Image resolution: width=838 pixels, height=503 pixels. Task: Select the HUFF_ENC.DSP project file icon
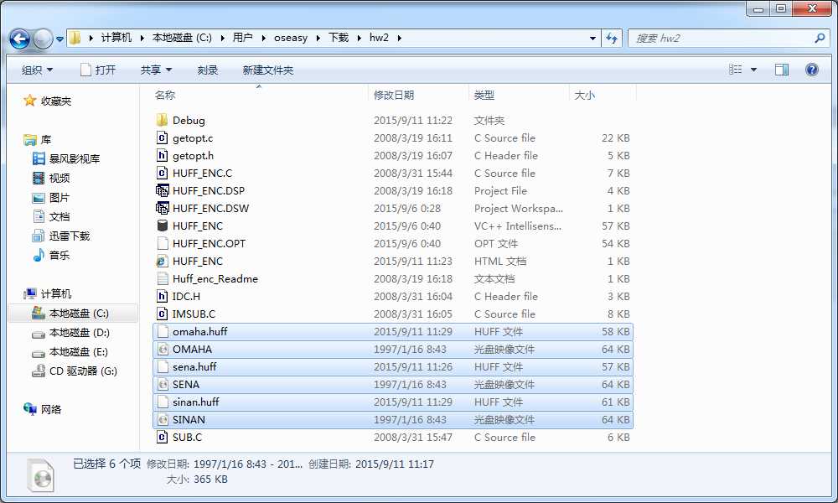(162, 190)
